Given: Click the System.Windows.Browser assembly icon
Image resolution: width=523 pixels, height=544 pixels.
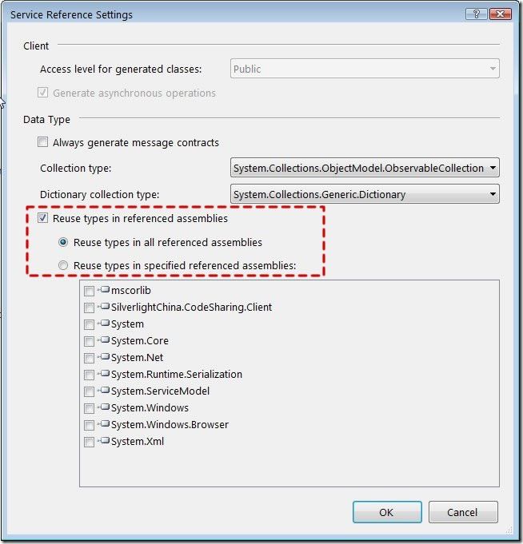Looking at the screenshot, I should click(104, 423).
